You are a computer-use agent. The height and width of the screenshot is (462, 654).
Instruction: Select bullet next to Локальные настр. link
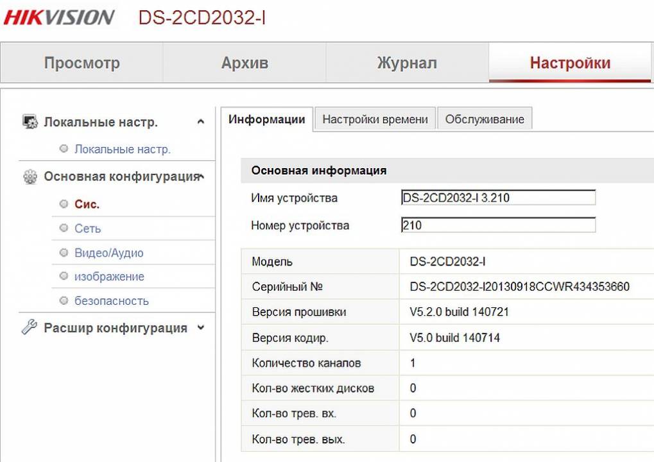point(64,148)
